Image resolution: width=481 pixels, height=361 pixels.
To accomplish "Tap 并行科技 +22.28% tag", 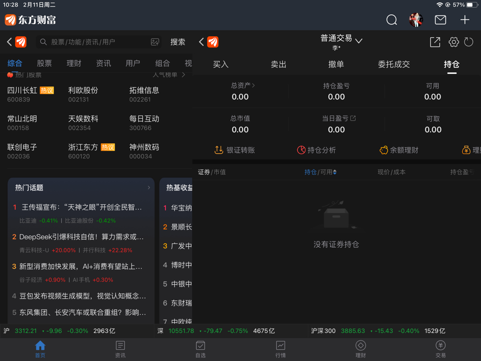I will point(108,250).
